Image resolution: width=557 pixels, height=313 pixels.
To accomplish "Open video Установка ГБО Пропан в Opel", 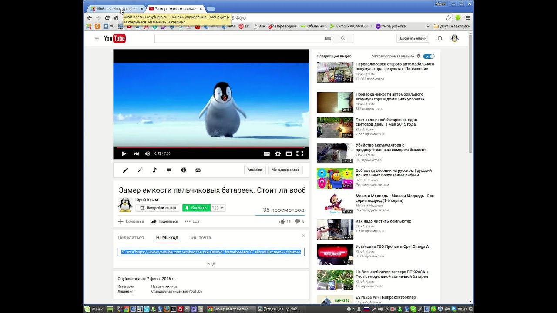I will (392, 246).
